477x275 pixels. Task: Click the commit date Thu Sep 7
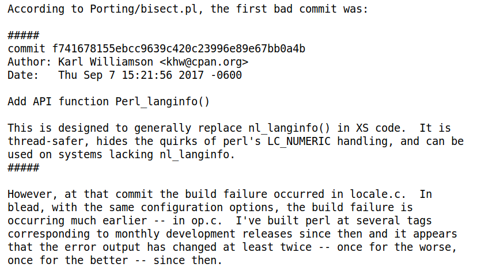click(x=90, y=75)
